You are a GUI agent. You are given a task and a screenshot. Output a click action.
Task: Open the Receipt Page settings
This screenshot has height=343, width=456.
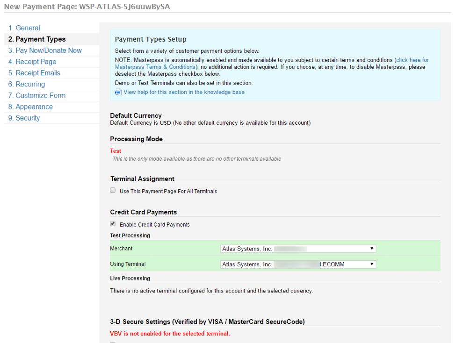[x=32, y=62]
